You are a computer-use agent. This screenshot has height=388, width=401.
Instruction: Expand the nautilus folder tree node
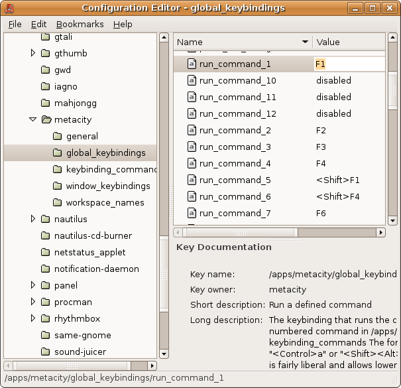point(32,219)
